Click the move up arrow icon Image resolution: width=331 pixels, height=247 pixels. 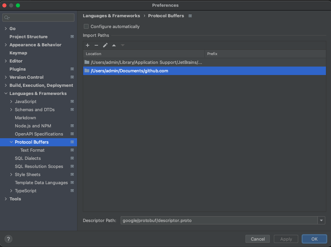(x=114, y=45)
